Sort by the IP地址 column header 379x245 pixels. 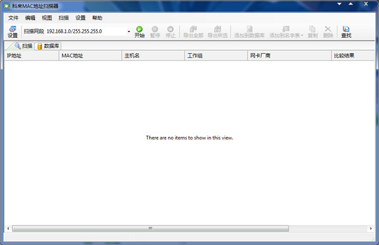32,56
